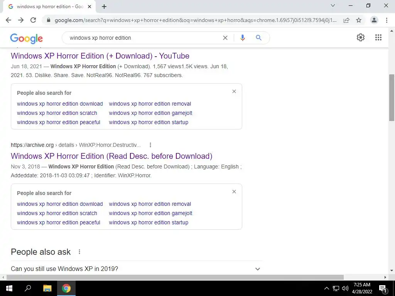Open File Explorer from the taskbar
Screen dimensions: 395x296
point(47,288)
